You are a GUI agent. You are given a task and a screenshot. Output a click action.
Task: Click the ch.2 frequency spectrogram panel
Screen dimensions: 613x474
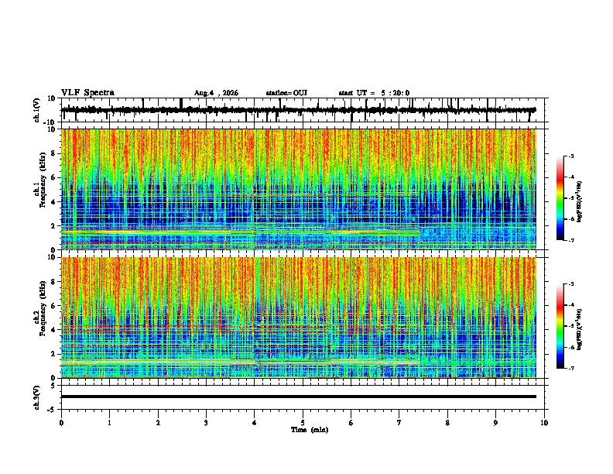point(304,318)
